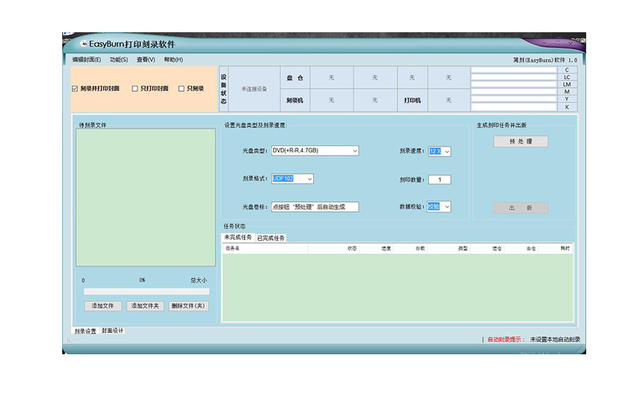Click the 添加文件夹 button
Screen dimensions: 644x396
coord(145,306)
